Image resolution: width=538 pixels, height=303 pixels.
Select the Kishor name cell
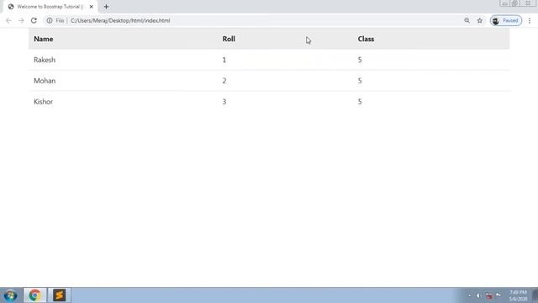[x=43, y=102]
